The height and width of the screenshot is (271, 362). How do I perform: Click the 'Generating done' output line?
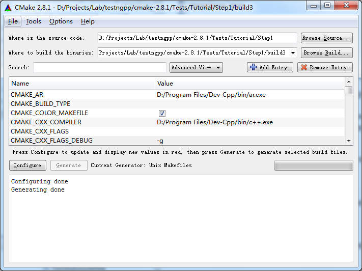(38, 189)
